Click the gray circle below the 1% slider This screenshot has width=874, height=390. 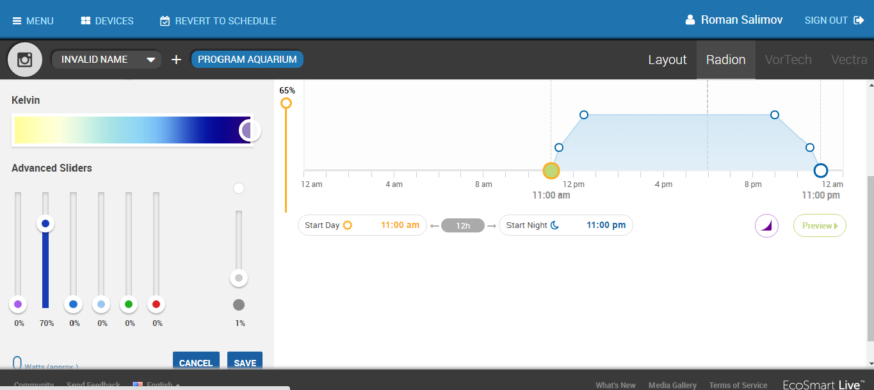pos(239,305)
